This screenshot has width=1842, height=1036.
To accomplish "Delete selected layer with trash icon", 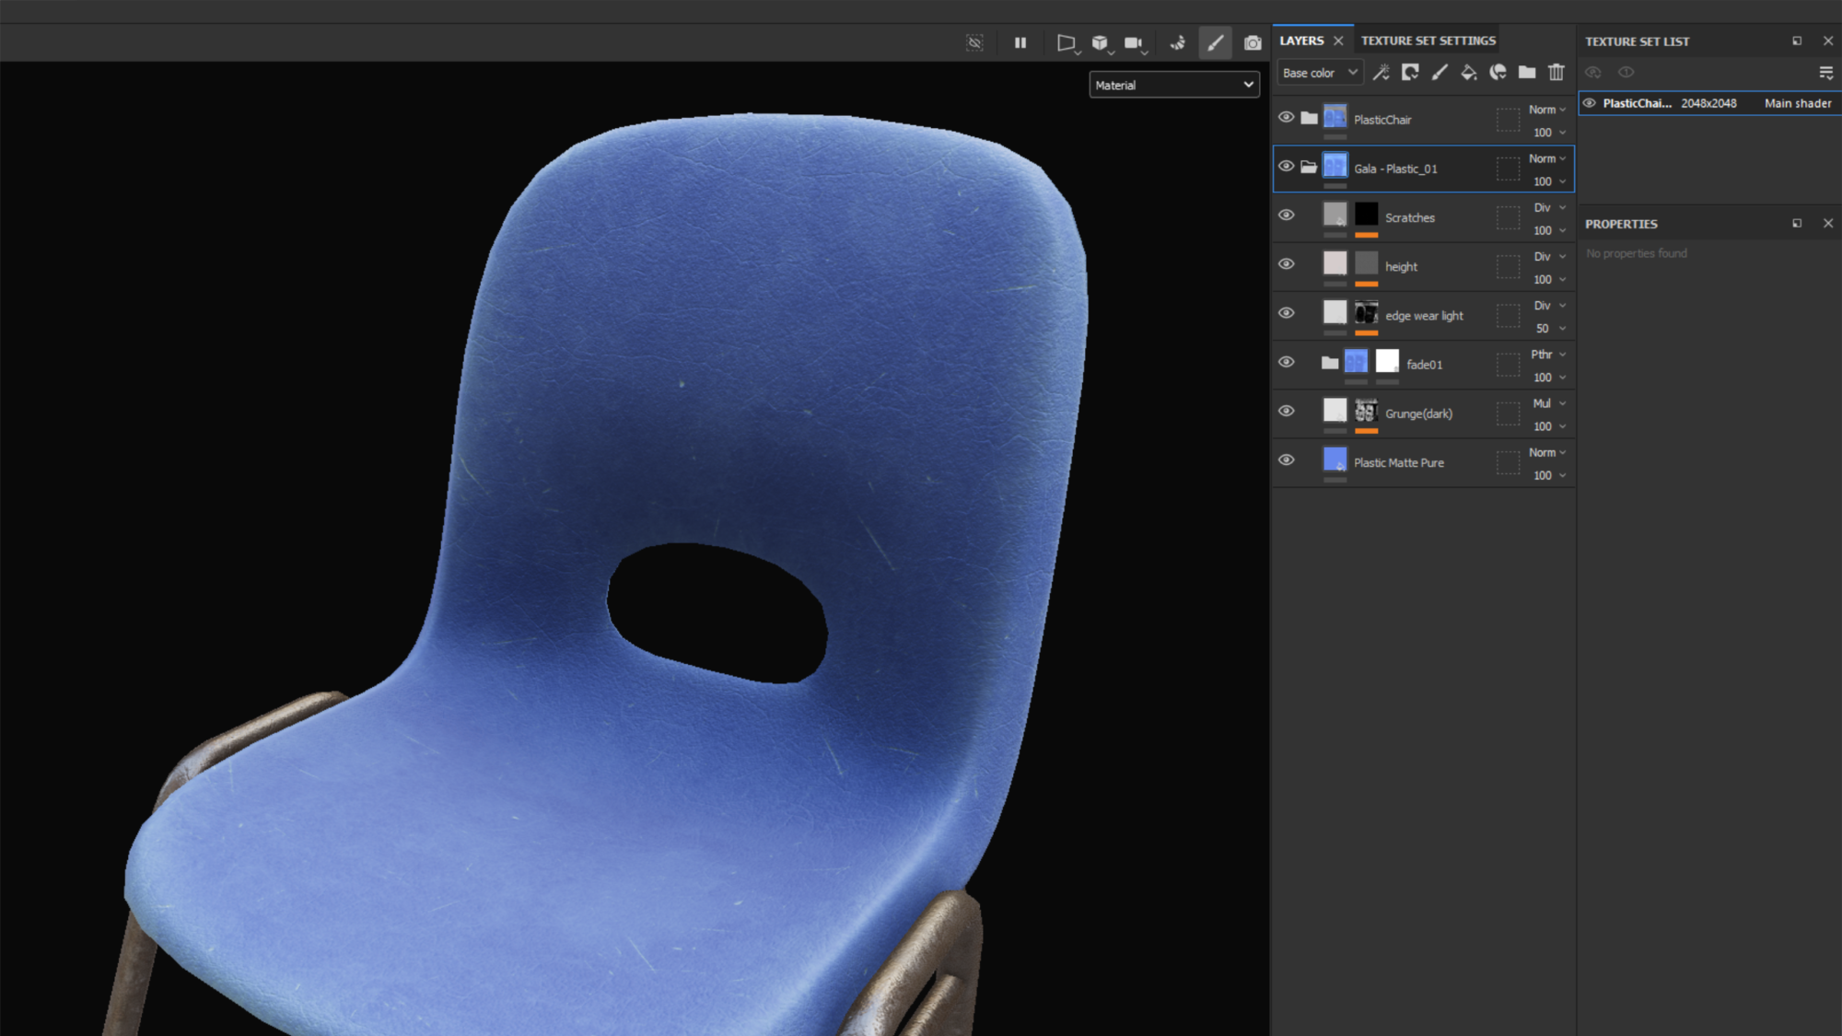I will pos(1556,73).
